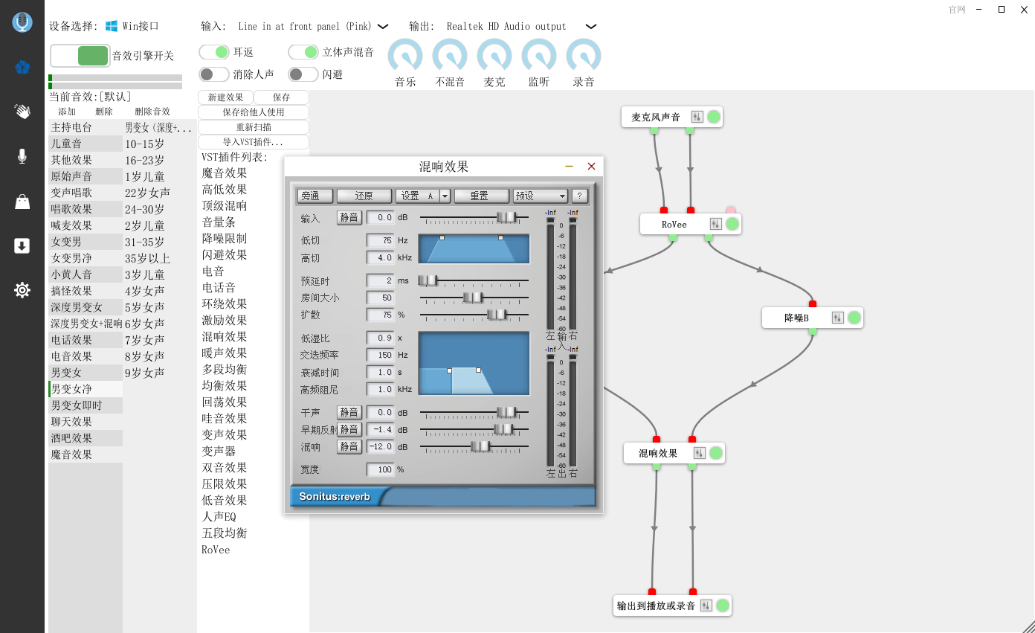This screenshot has height=633, width=1035.
Task: Choose 降噪限制 in VST plugin list
Action: tap(225, 238)
